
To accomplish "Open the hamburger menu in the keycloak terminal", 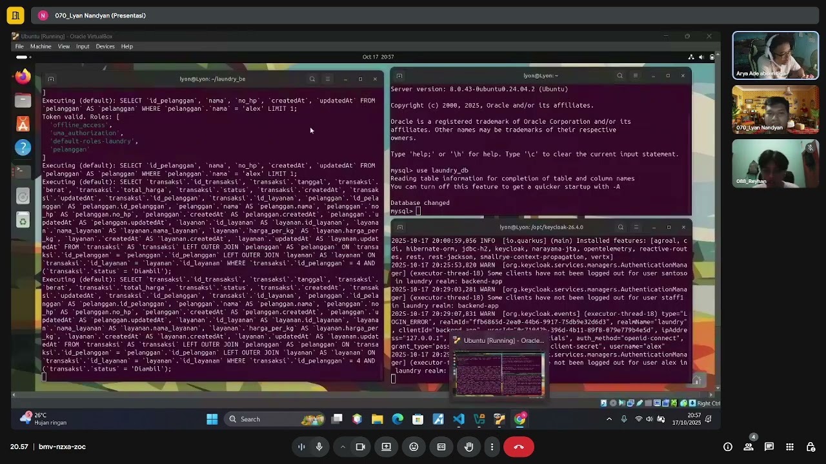I will click(636, 227).
